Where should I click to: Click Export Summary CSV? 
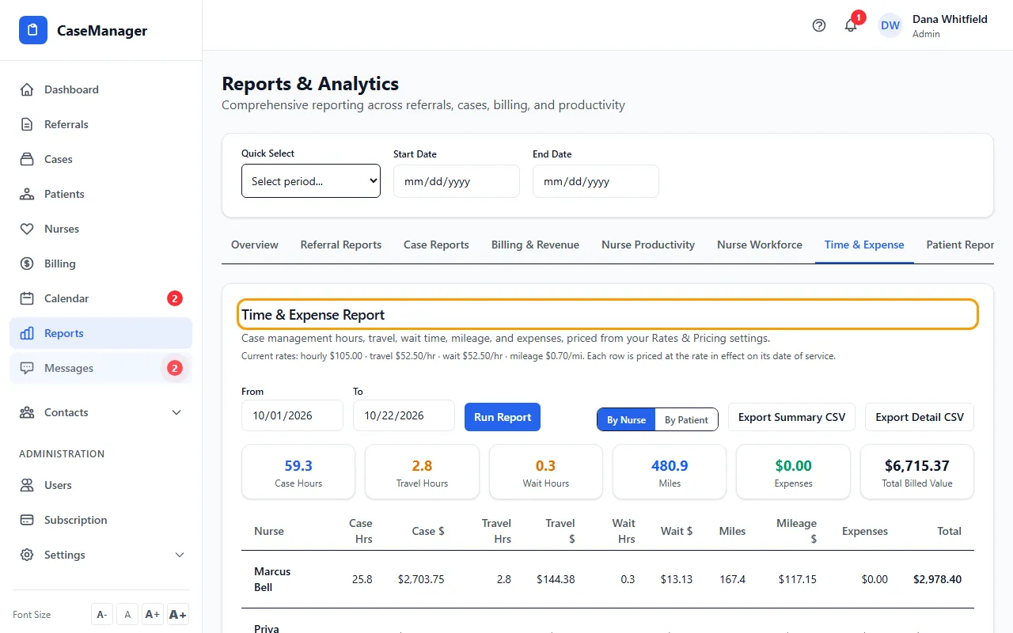(791, 417)
